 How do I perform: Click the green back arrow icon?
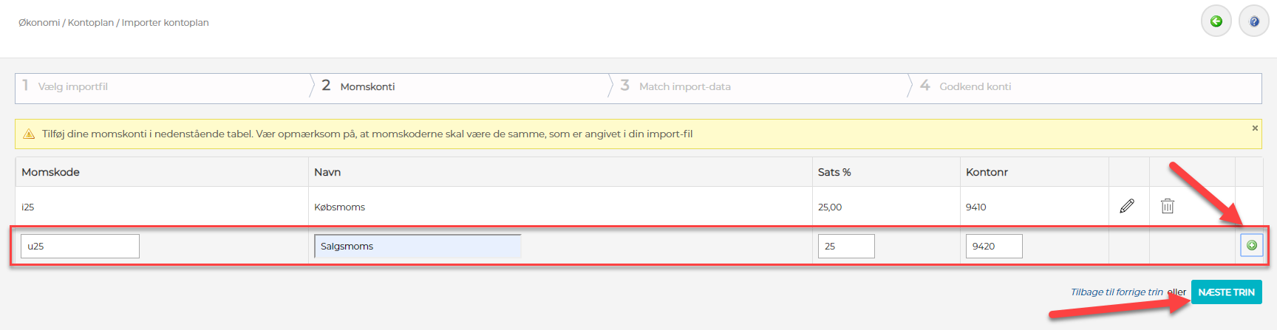pyautogui.click(x=1216, y=21)
